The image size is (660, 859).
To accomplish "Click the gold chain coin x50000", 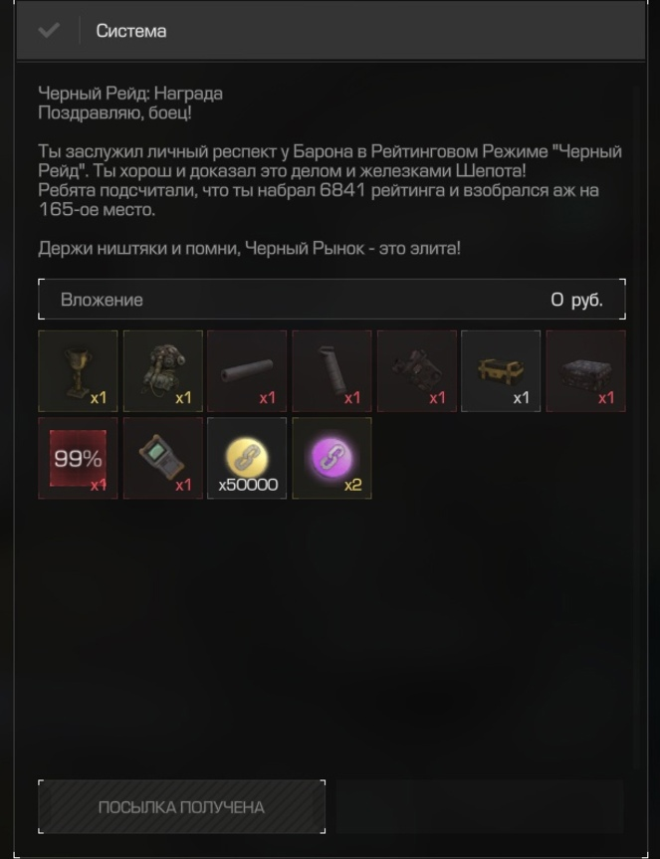I will 247,458.
